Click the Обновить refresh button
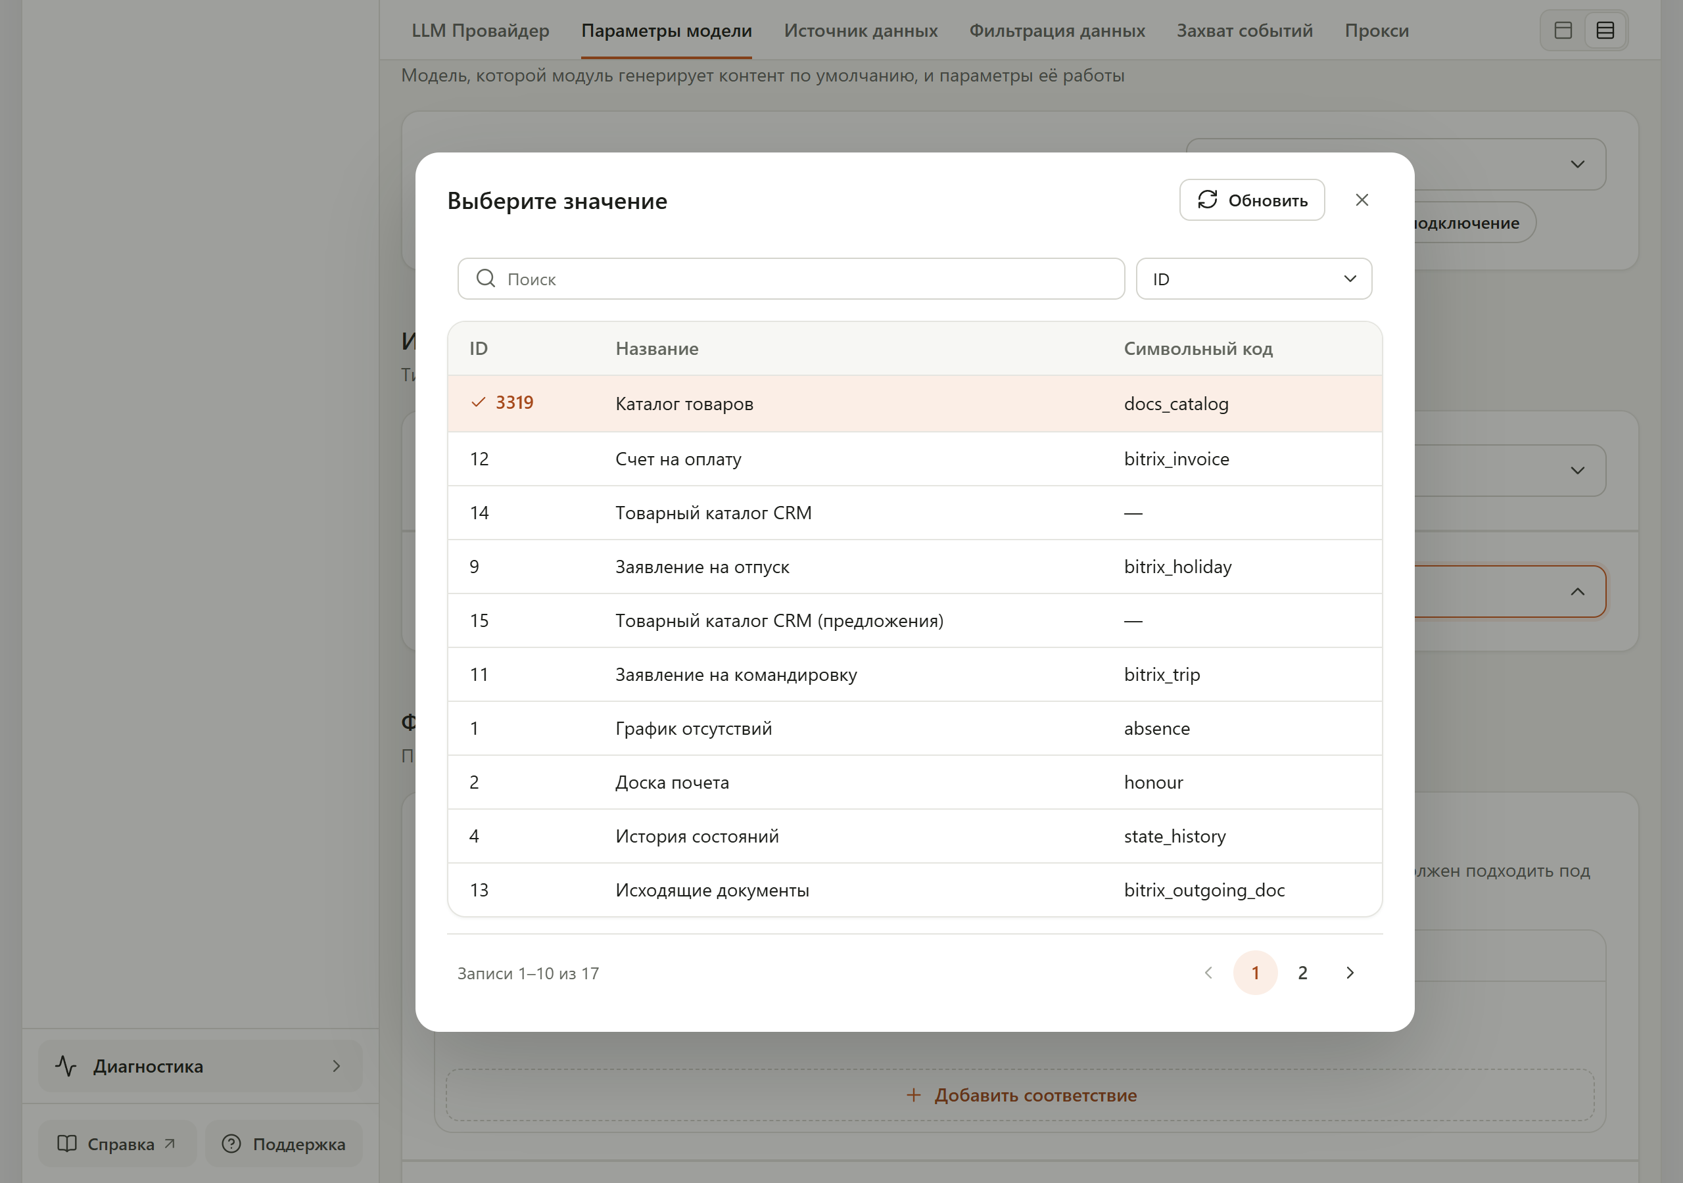 pyautogui.click(x=1251, y=200)
